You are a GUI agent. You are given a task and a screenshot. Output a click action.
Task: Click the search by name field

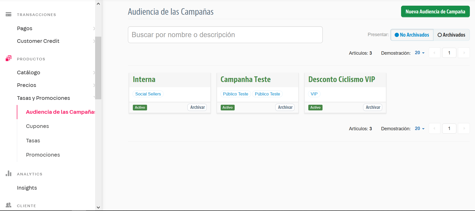pos(225,35)
